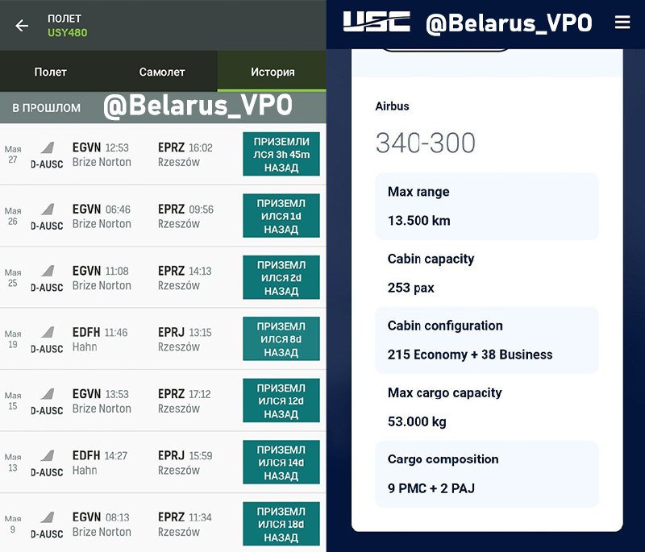Tap the aircraft tail icon for May 26
The width and height of the screenshot is (645, 552).
point(47,210)
